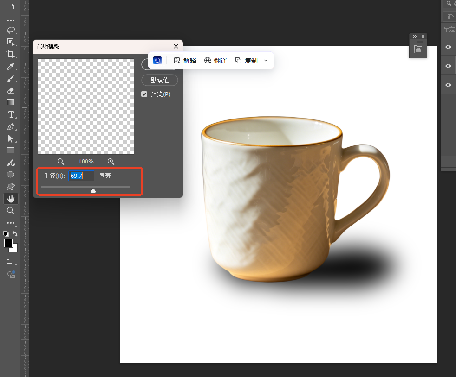This screenshot has height=377, width=456.
Task: Select the paint mixer brush tool
Action: coord(11,163)
